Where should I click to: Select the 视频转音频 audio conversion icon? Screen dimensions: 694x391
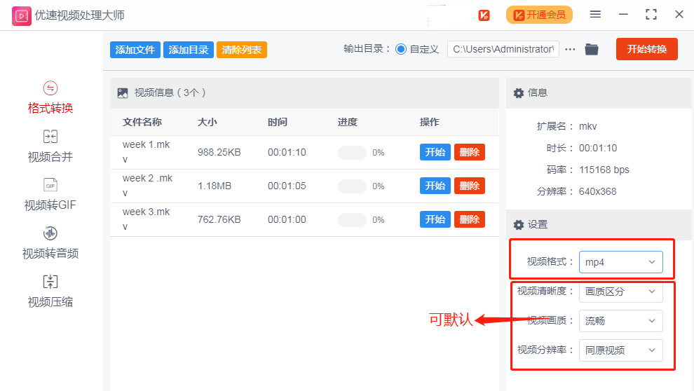50,233
